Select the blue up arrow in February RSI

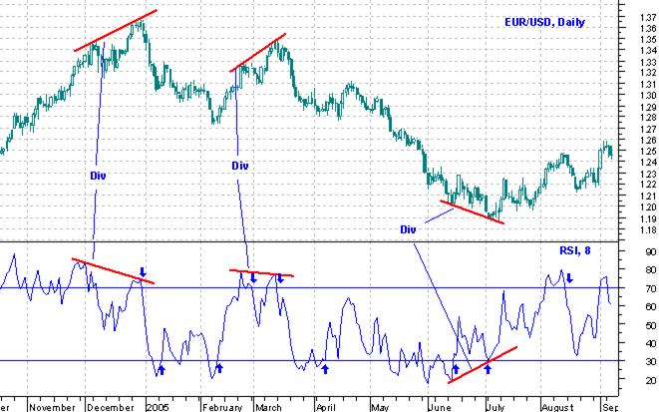point(219,368)
